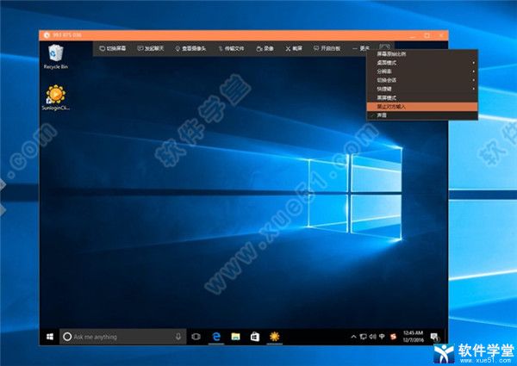Toggle the 声音 sound menu option
Screen dimensions: 517x366
pos(384,115)
